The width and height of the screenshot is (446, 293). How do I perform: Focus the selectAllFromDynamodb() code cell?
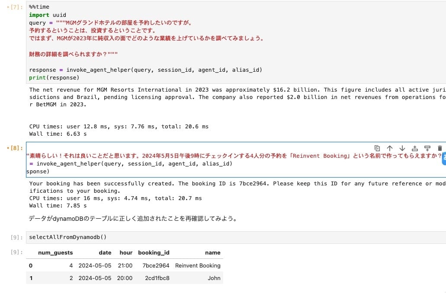pos(236,237)
